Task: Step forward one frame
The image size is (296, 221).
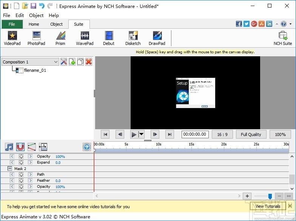Action: click(155, 134)
